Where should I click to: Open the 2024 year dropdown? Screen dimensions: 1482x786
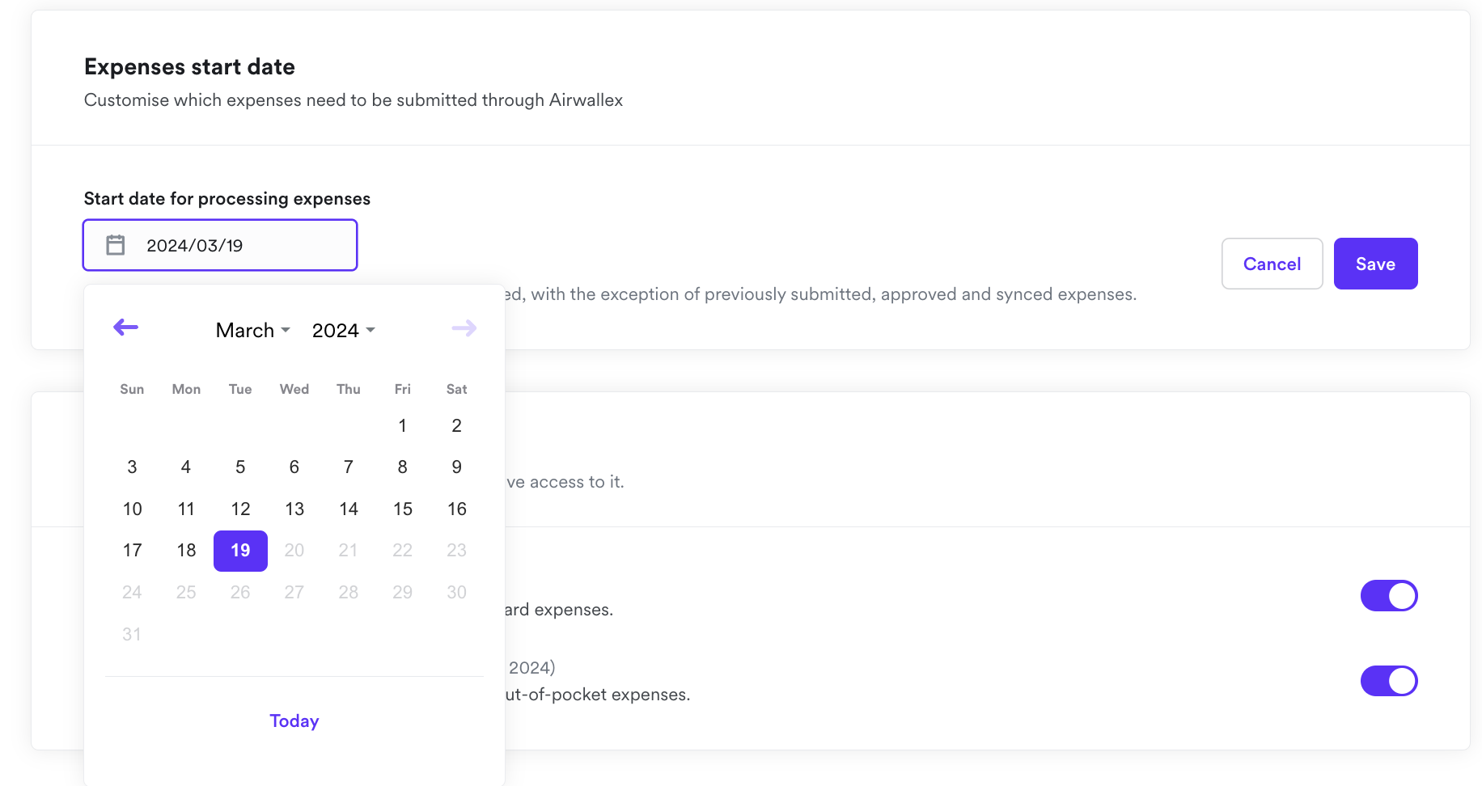(x=343, y=330)
